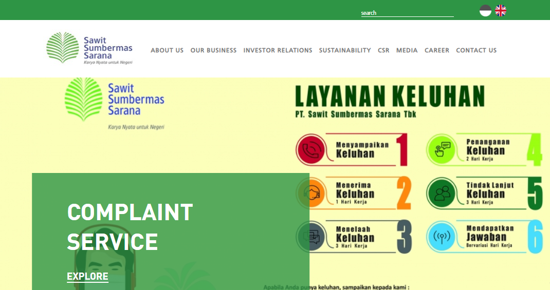Click the Karya Nyata untuk Negeri banner tagline

coord(136,127)
